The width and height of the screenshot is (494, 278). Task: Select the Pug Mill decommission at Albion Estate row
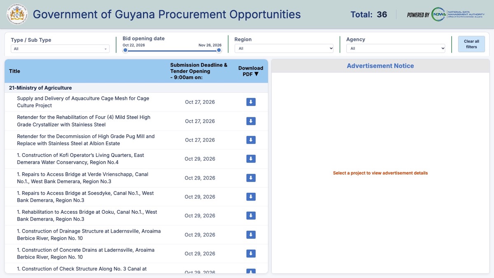coord(136,140)
